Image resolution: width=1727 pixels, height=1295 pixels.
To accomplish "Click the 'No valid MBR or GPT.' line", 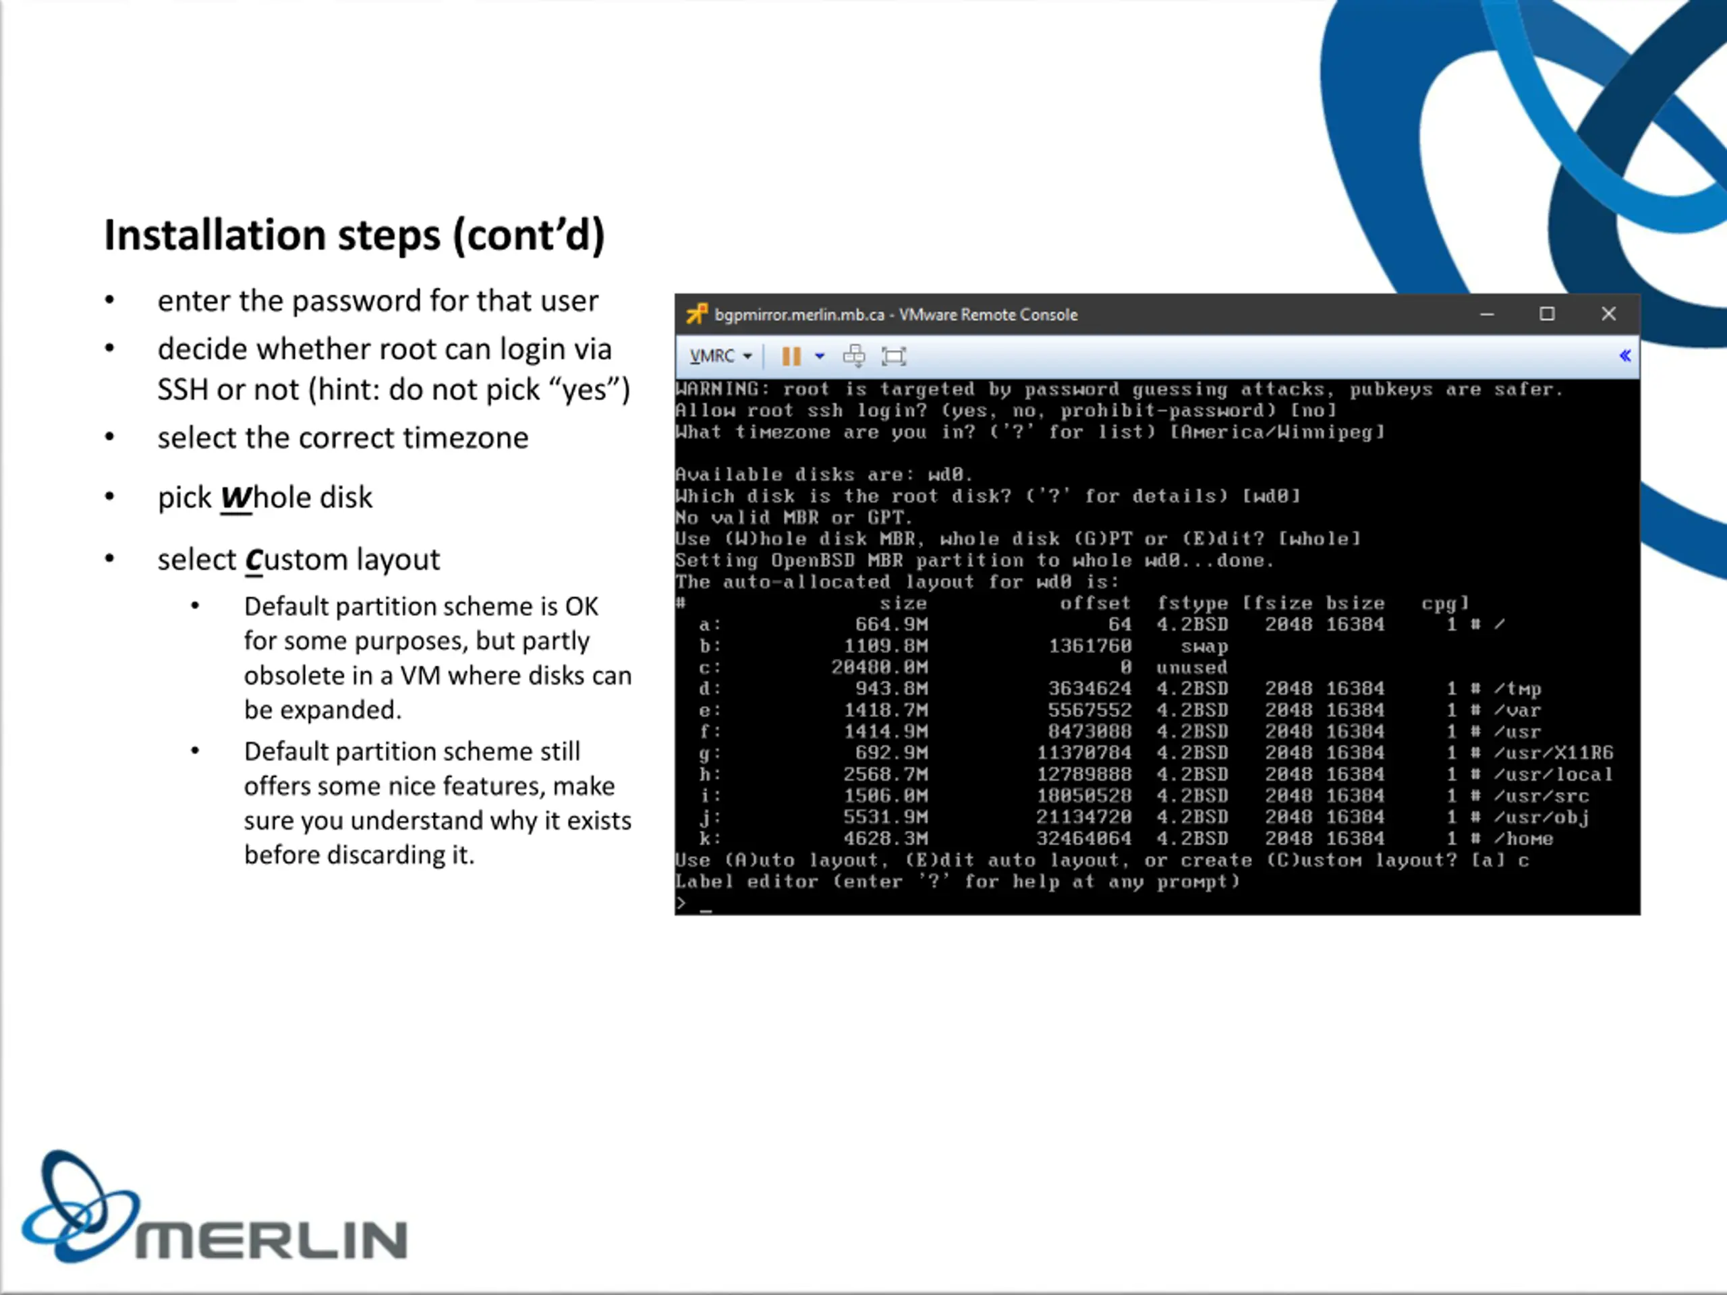I will pos(793,517).
